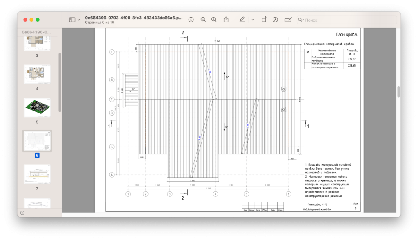
Task: Click the Share icon in toolbar
Action: pos(226,20)
